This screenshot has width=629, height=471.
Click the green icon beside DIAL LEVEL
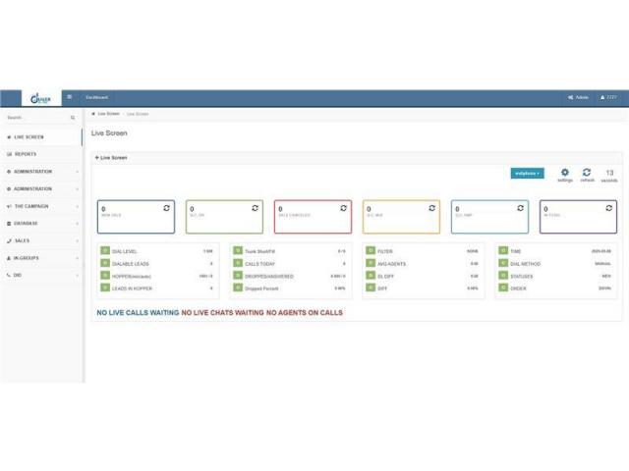104,251
